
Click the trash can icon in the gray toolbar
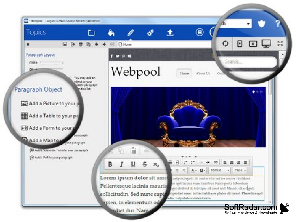point(81,44)
